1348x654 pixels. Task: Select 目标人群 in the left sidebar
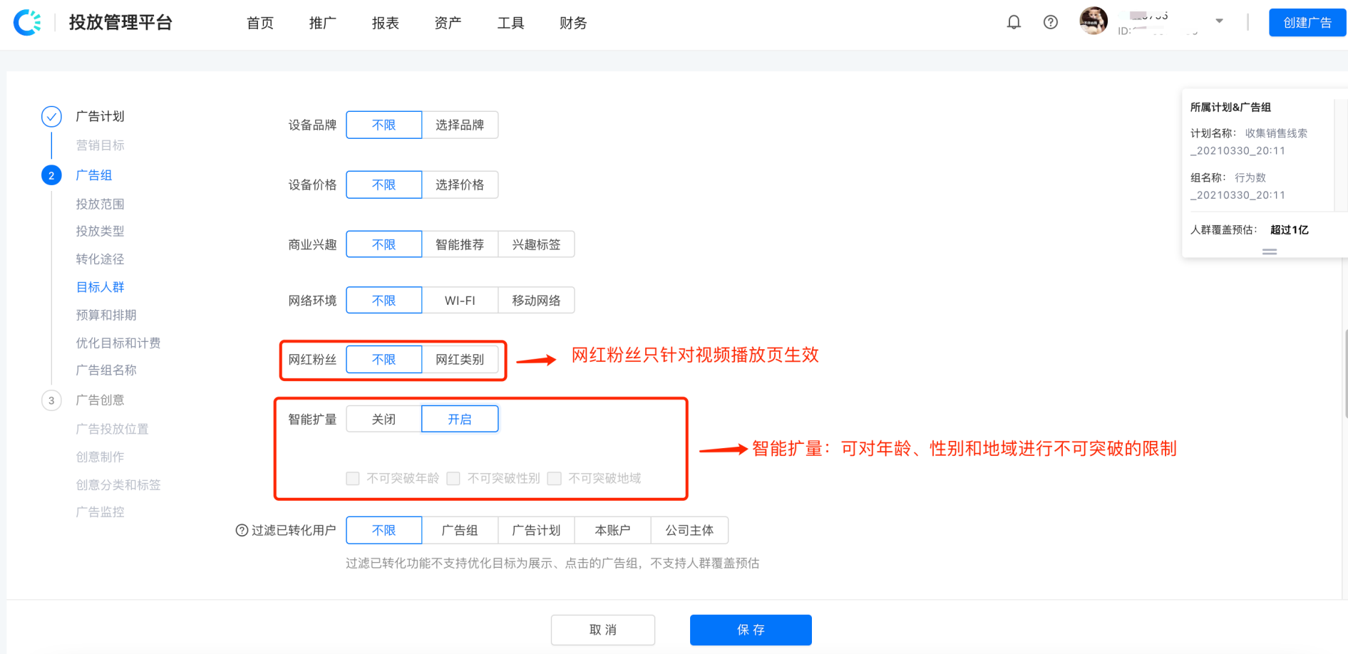[100, 286]
